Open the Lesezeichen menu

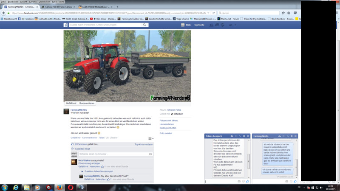(x=44, y=2)
